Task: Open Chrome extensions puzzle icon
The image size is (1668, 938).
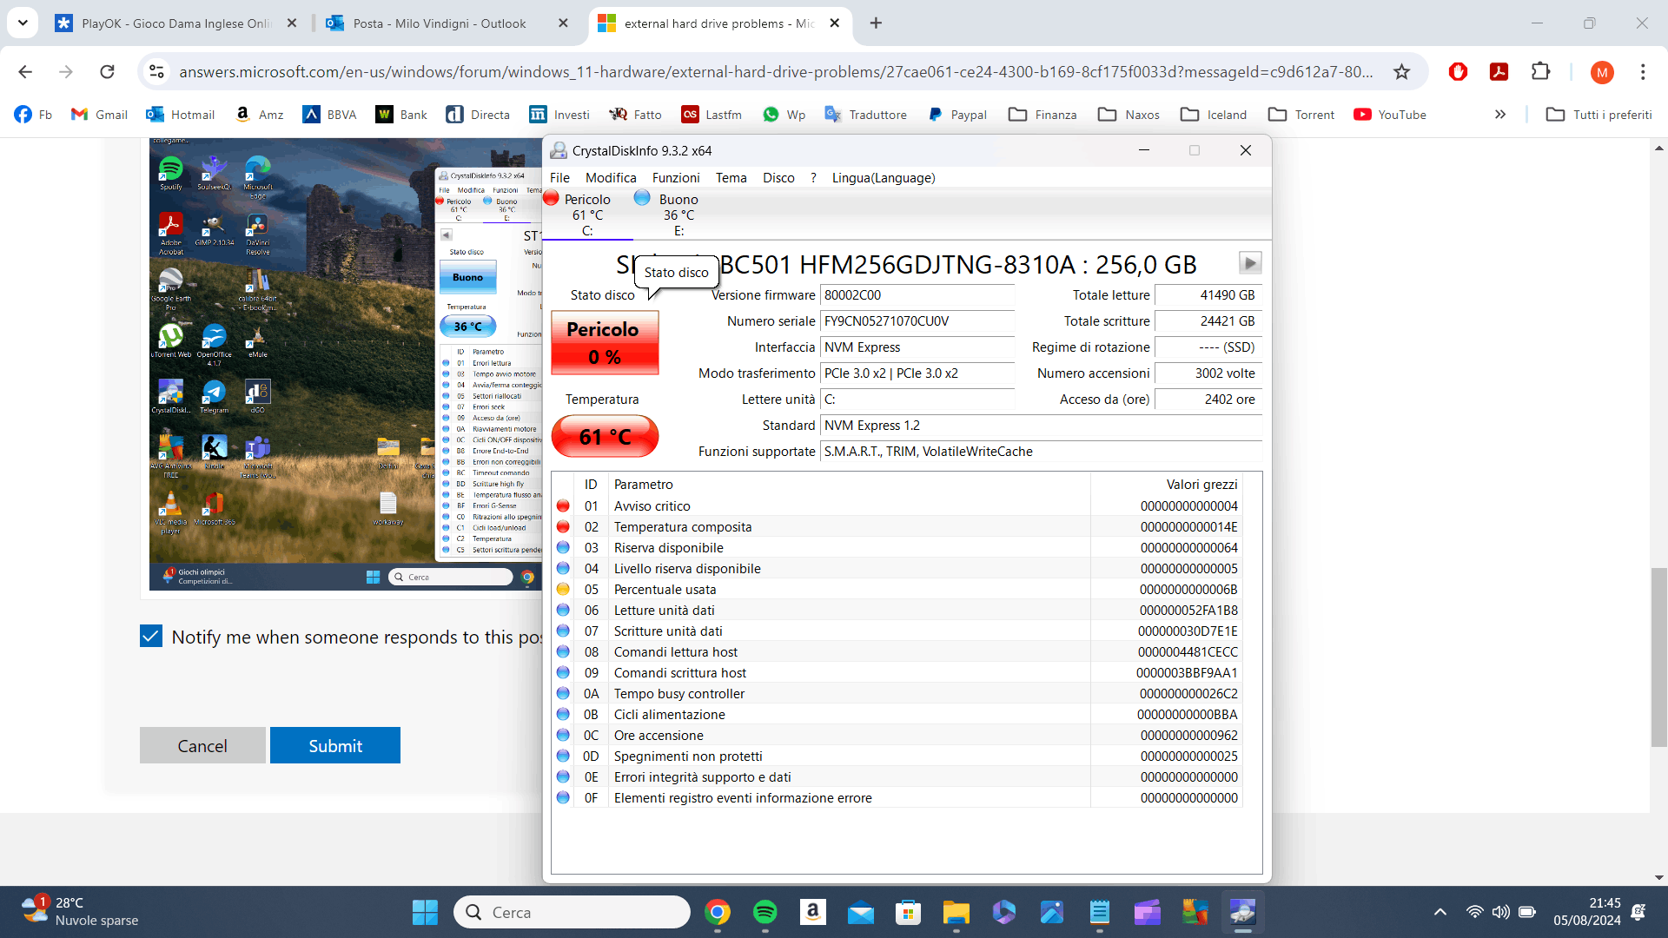Action: click(x=1540, y=72)
